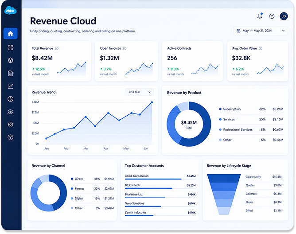Select the products cube icon in sidebar
This screenshot has height=234, width=296.
[10, 60]
